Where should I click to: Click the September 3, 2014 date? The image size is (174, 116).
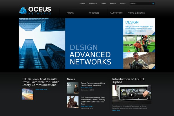tap(87, 90)
